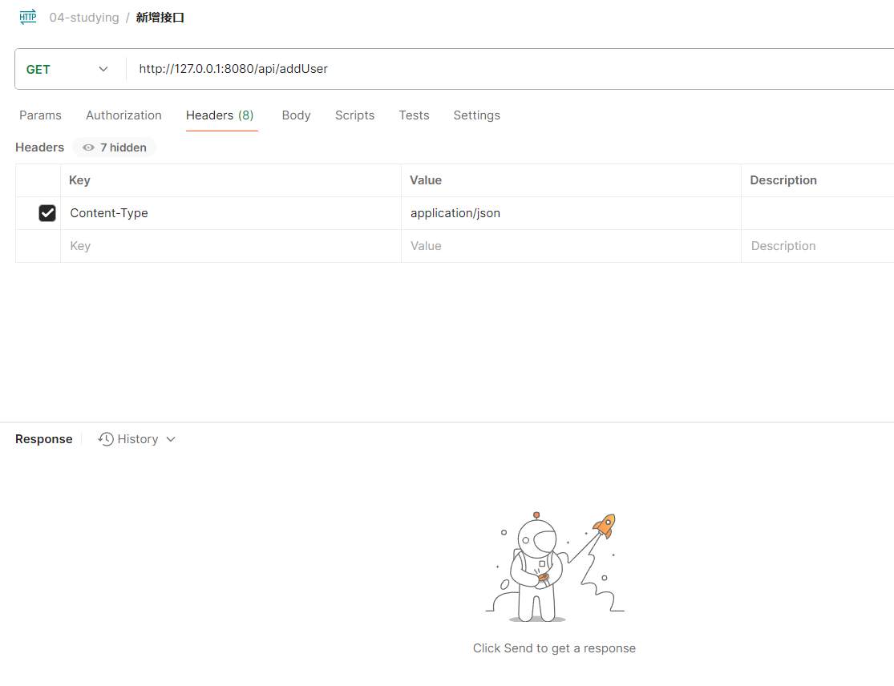Click the empty Value placeholder field

tap(572, 246)
